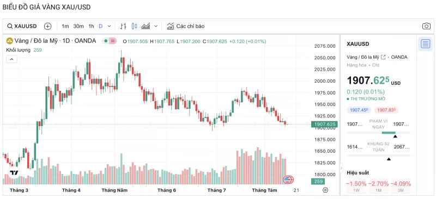This screenshot has width=436, height=199.
Task: Expand the chart style dropdown arrow
Action: click(156, 26)
